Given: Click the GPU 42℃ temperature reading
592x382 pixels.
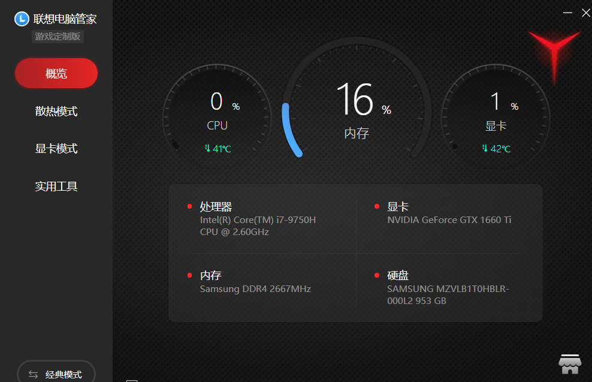Looking at the screenshot, I should pos(500,149).
